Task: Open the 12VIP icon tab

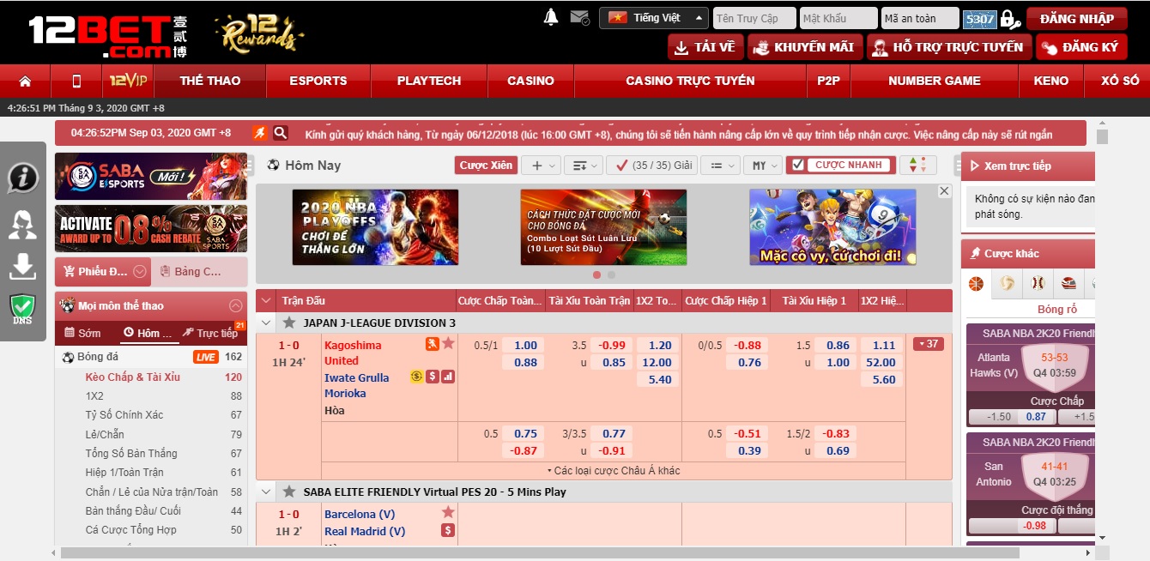Action: tap(128, 81)
